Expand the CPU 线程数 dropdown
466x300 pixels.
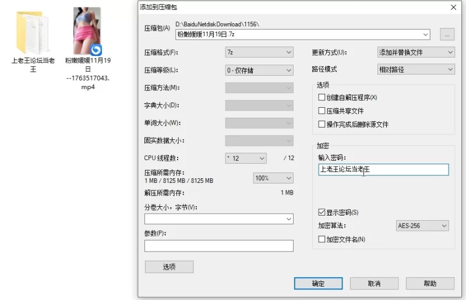(245, 158)
